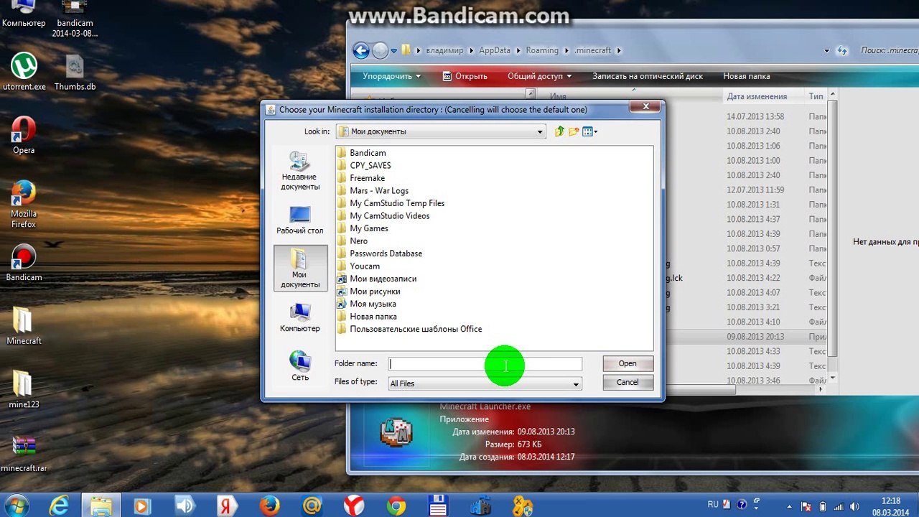Cancel the directory chooser dialog
Image resolution: width=919 pixels, height=517 pixels.
click(628, 382)
